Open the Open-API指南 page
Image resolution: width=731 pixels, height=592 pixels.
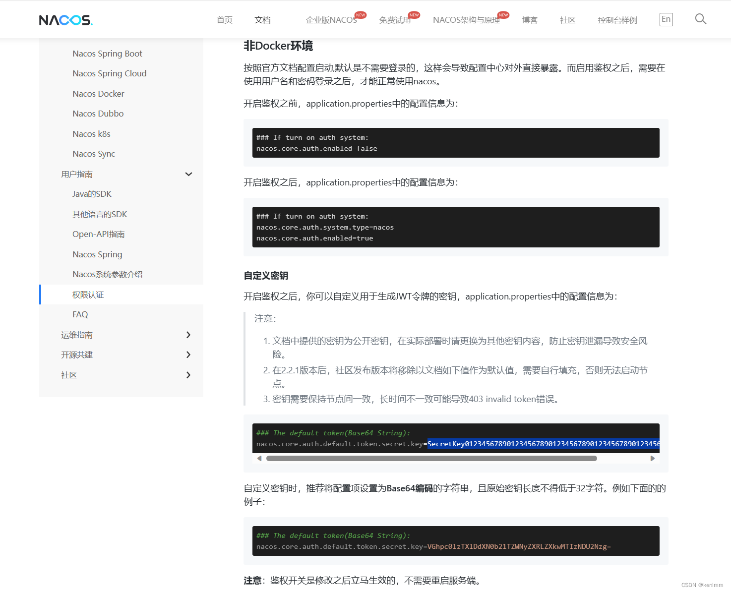click(x=98, y=234)
